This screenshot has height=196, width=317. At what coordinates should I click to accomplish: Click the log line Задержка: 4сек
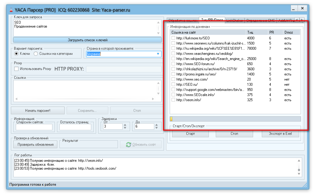(34, 164)
